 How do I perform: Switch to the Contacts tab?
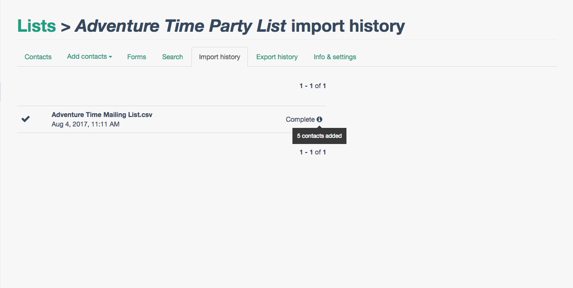(38, 57)
